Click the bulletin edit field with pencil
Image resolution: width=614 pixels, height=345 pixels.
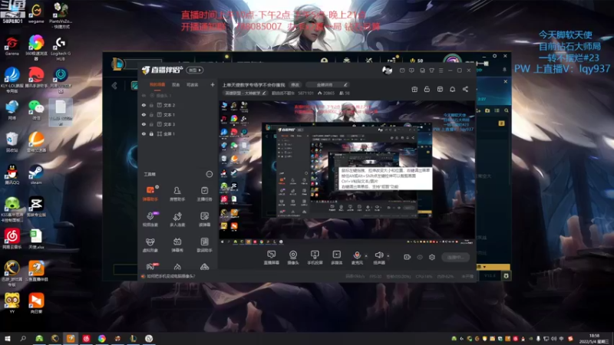[x=328, y=84]
